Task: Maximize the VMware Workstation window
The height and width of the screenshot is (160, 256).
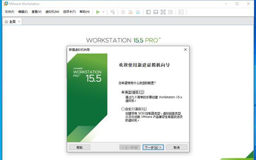Action: point(237,4)
